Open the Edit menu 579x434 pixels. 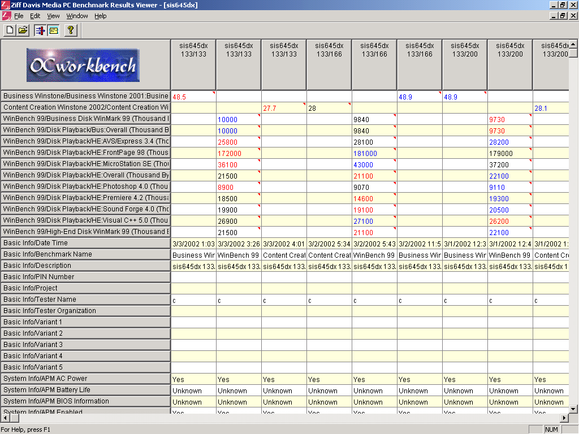pyautogui.click(x=35, y=16)
